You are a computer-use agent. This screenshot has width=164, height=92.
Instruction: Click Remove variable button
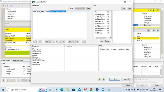(108, 41)
